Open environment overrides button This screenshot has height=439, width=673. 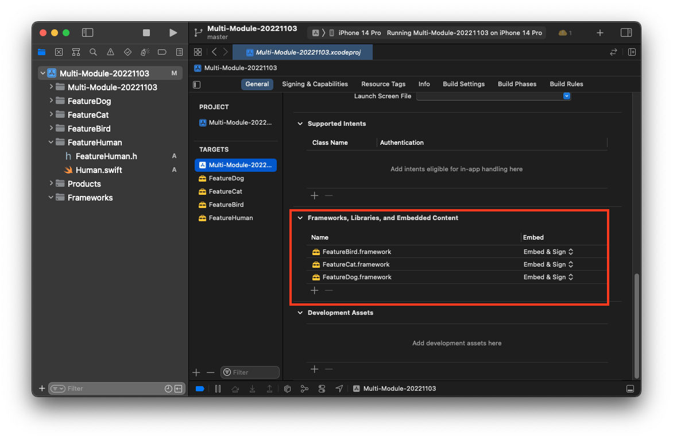pyautogui.click(x=322, y=389)
